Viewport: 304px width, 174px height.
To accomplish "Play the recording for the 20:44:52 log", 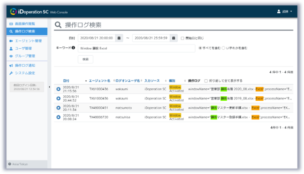I will pyautogui.click(x=58, y=99).
